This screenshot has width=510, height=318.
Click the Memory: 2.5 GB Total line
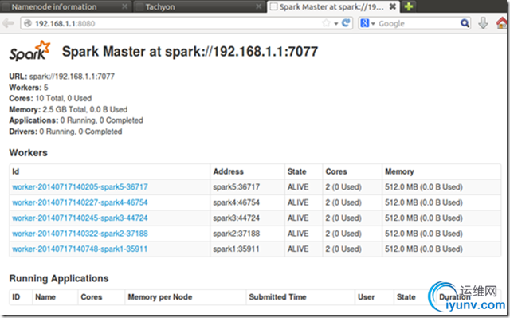point(69,109)
